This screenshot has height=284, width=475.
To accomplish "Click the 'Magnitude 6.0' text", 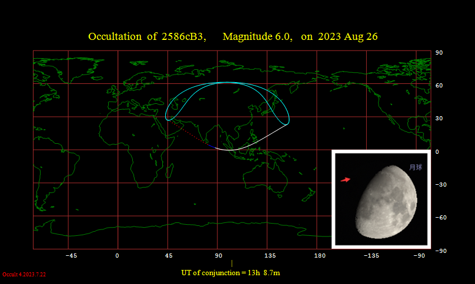I will [x=257, y=36].
